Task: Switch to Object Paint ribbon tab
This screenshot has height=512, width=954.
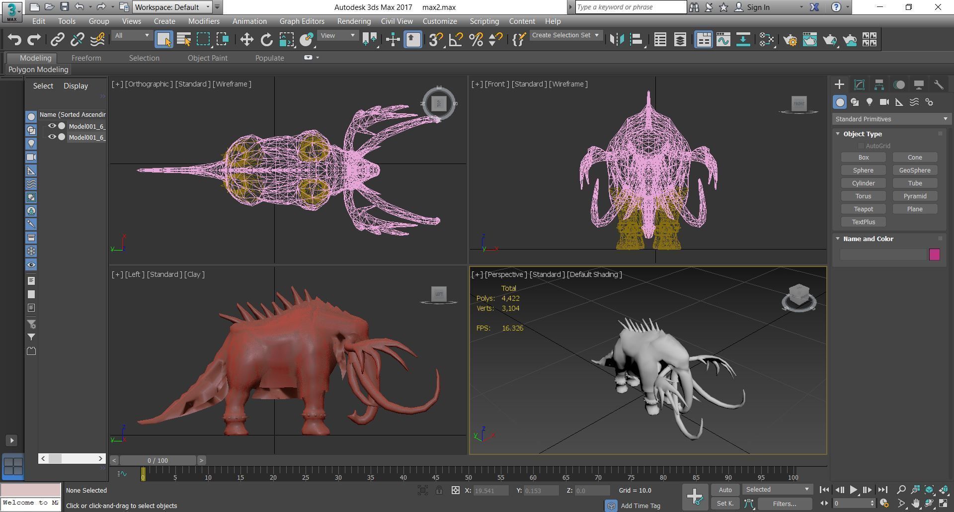Action: (207, 58)
